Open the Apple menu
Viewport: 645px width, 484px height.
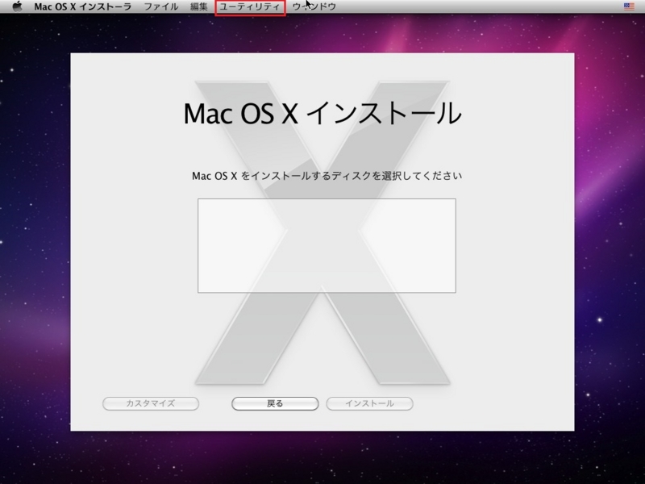click(x=17, y=6)
